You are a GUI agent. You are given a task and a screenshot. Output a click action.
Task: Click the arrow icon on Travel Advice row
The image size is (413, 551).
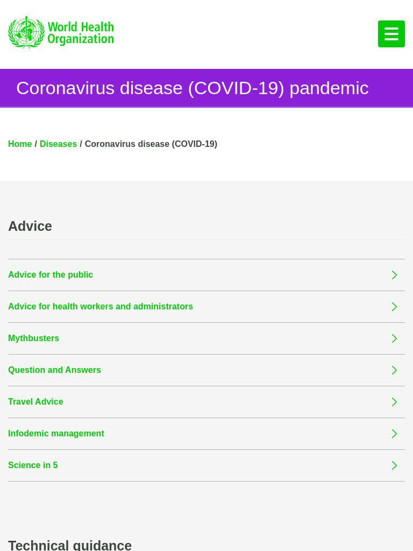click(x=394, y=401)
